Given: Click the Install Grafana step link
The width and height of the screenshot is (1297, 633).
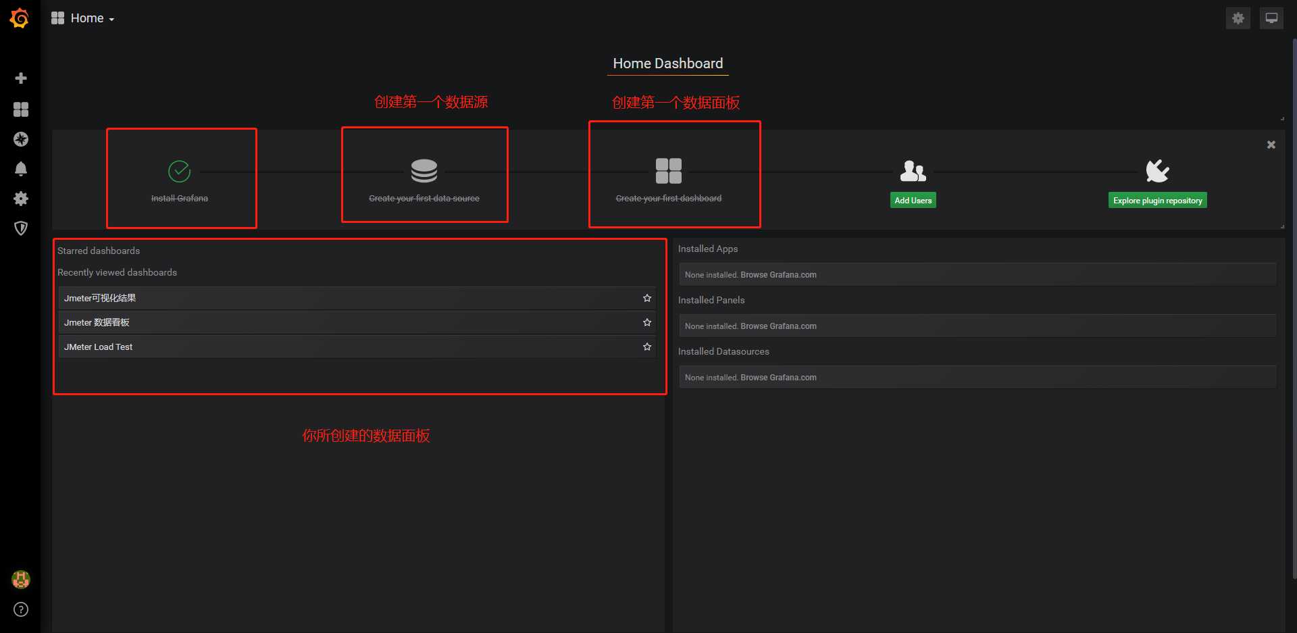Looking at the screenshot, I should [180, 198].
